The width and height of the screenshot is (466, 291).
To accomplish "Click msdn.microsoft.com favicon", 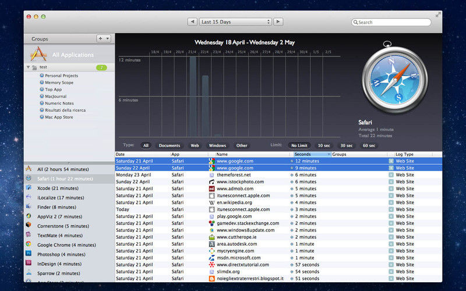I will (x=211, y=258).
